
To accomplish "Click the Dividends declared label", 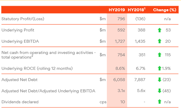I will (20, 102).
